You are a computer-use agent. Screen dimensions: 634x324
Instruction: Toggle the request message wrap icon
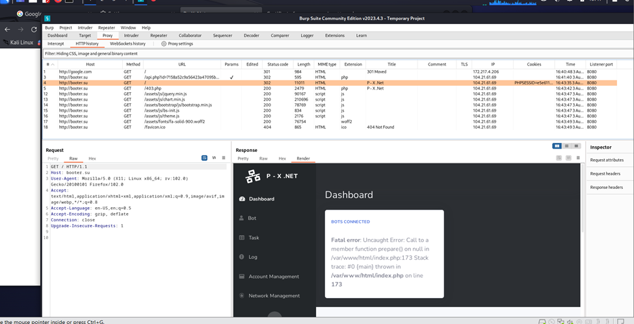(204, 158)
